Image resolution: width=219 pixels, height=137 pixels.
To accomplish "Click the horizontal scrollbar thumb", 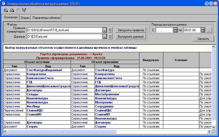I will 62,131.
